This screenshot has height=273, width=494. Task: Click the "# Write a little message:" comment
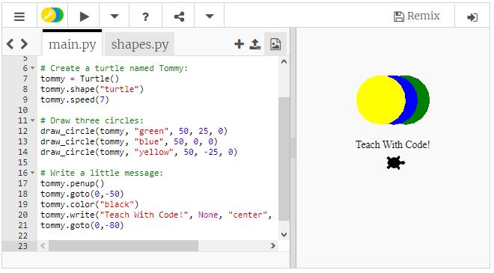coord(102,173)
